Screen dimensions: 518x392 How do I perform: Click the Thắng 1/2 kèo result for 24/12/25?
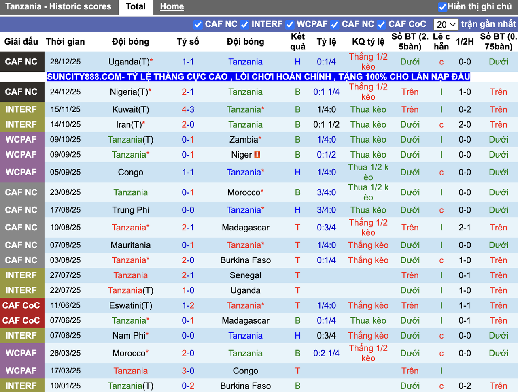coord(368,92)
